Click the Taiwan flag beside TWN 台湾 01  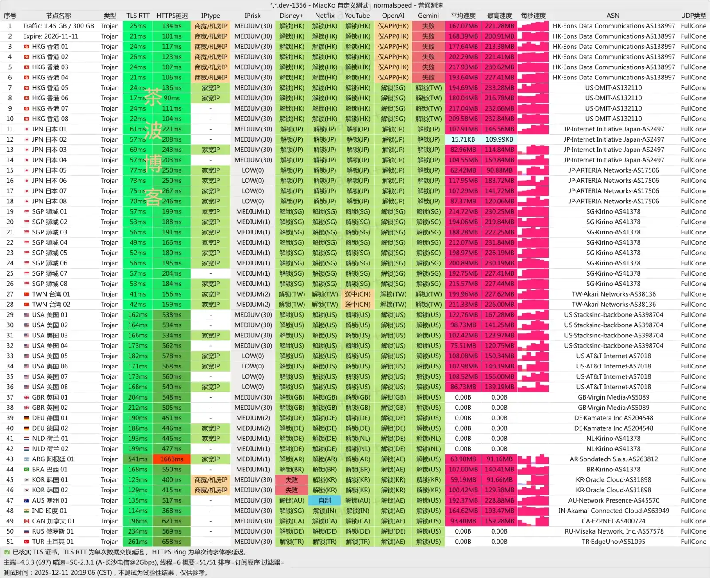(x=27, y=294)
